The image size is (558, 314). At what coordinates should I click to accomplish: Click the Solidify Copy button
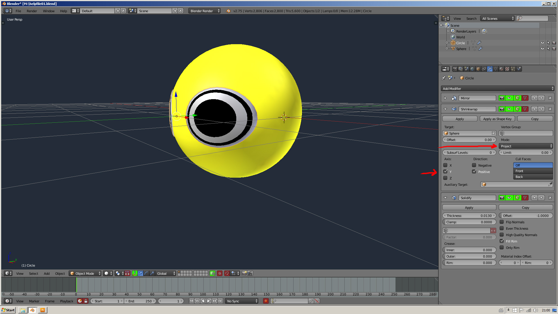coord(525,208)
